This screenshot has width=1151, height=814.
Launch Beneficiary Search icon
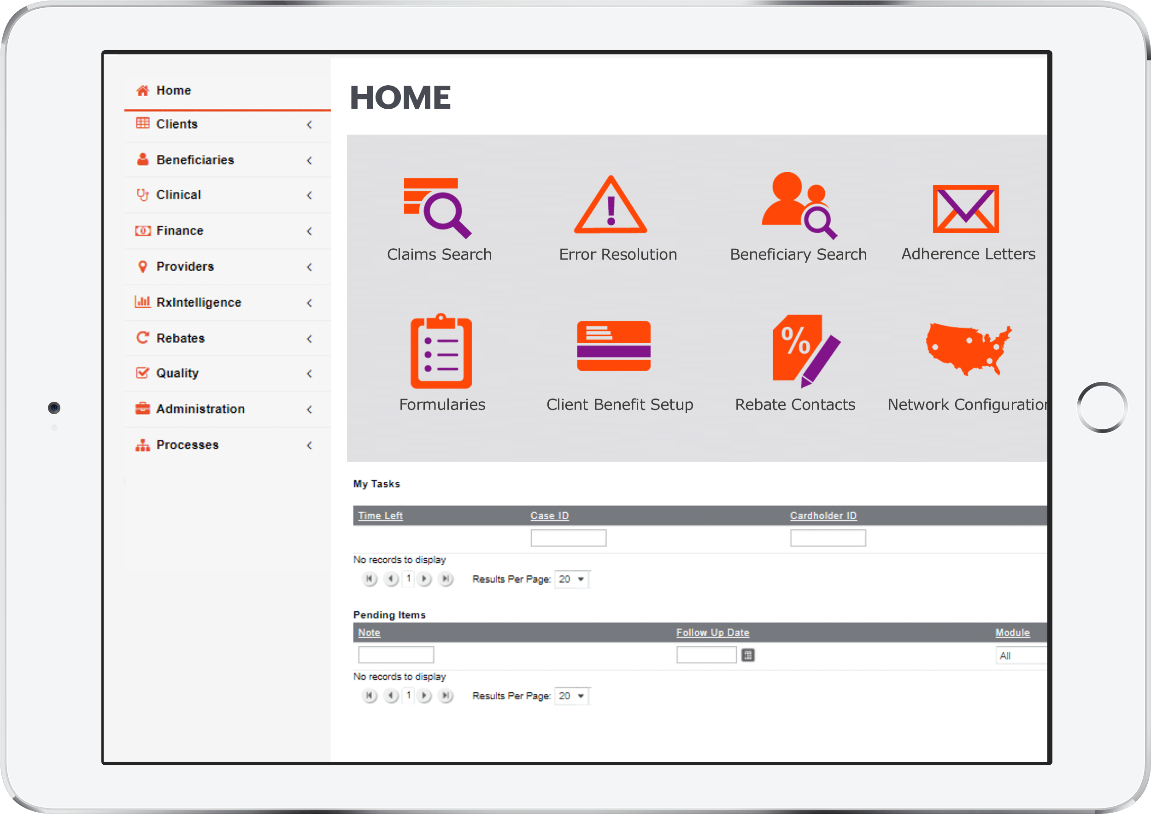[799, 205]
